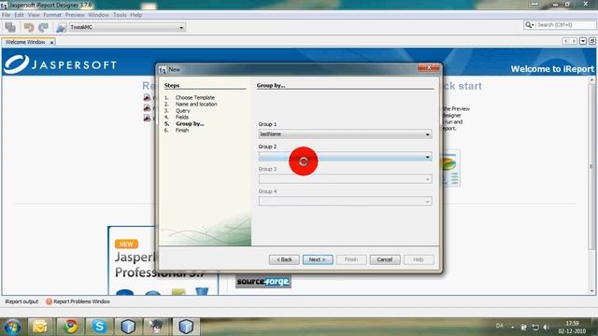Click the Finish step in Steps list
The width and height of the screenshot is (598, 336).
pos(182,130)
